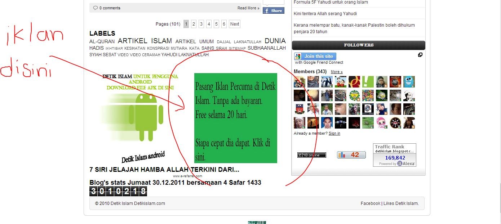Go to page 2 in the pagination
Image resolution: width=501 pixels, height=224 pixels.
pos(194,24)
